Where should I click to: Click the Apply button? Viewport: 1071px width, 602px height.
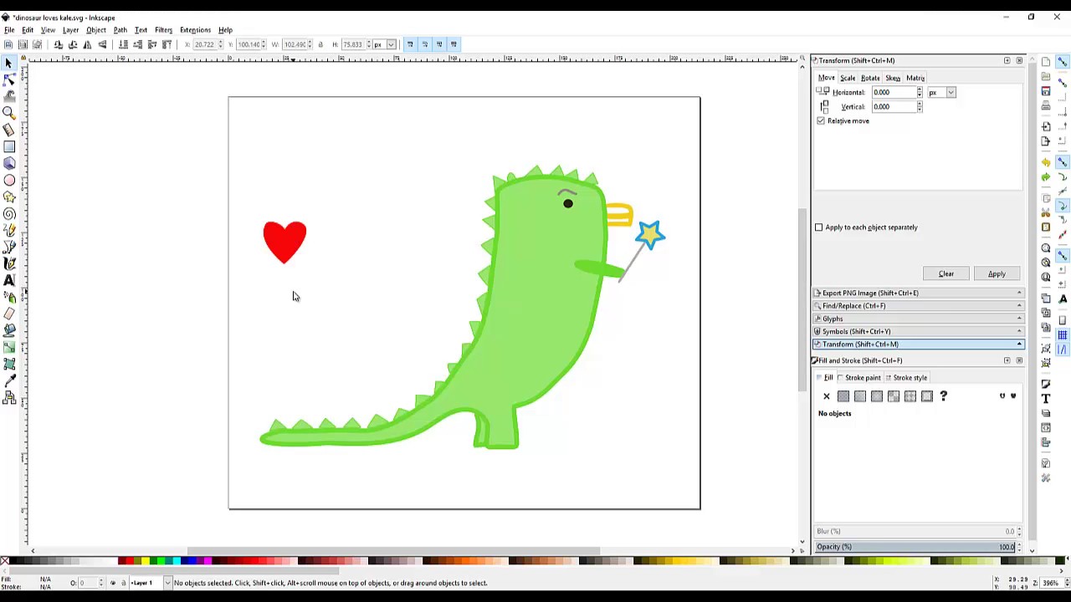[x=997, y=273]
